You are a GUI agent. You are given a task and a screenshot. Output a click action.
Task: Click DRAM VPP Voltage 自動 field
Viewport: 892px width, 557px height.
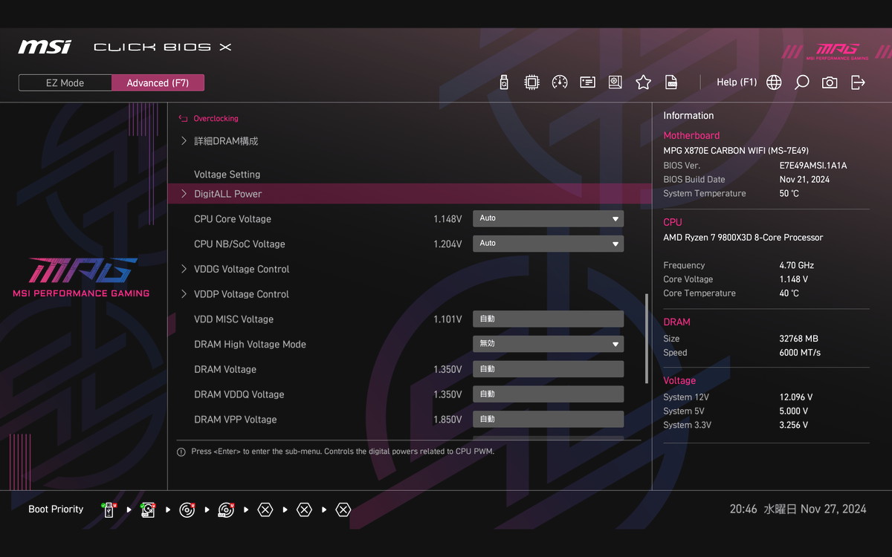pyautogui.click(x=549, y=419)
